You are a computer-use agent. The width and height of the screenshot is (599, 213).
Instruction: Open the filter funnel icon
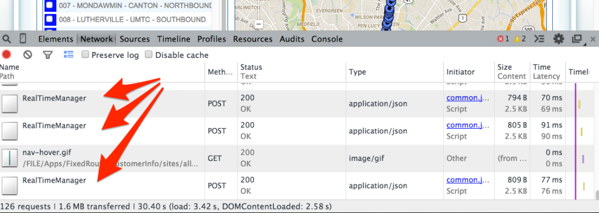pyautogui.click(x=47, y=55)
